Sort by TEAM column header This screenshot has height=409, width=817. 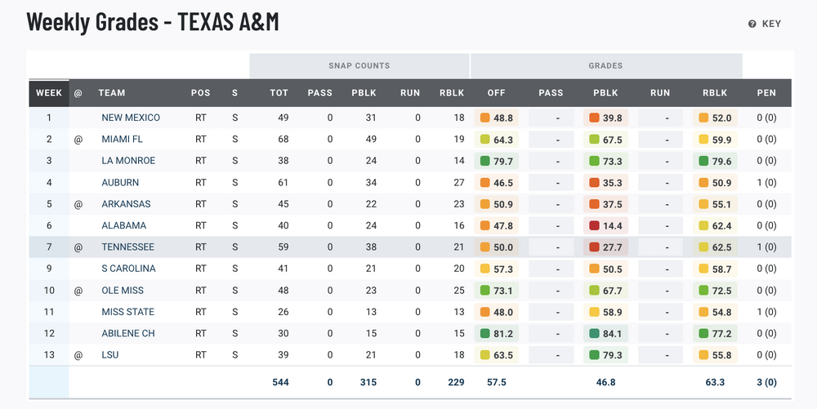(x=112, y=93)
